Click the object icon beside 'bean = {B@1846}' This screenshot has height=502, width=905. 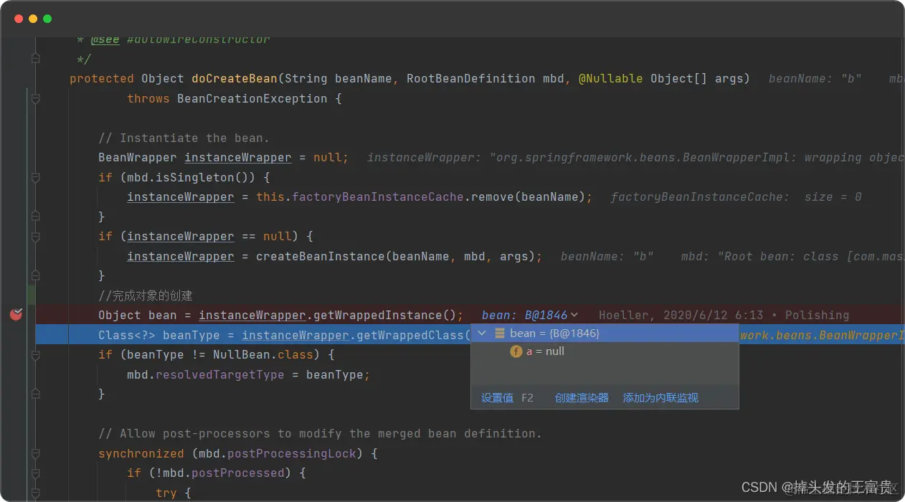[x=500, y=333]
